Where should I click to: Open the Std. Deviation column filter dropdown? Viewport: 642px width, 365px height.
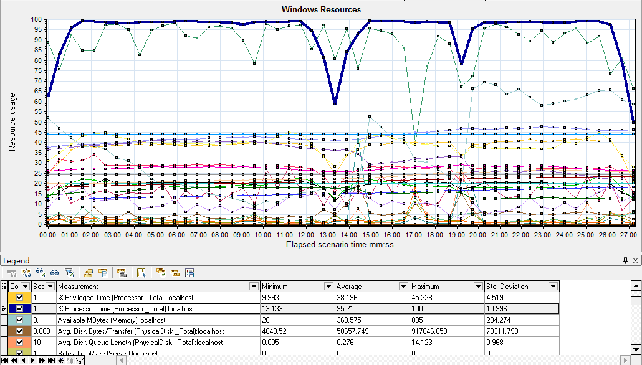pyautogui.click(x=553, y=287)
